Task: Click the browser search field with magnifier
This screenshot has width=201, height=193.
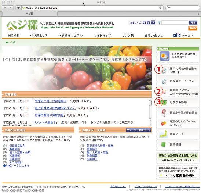Action: (x=183, y=8)
